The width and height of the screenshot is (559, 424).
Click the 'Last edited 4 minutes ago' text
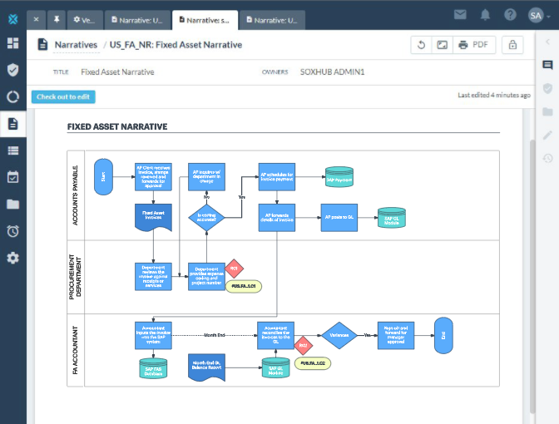click(x=494, y=95)
